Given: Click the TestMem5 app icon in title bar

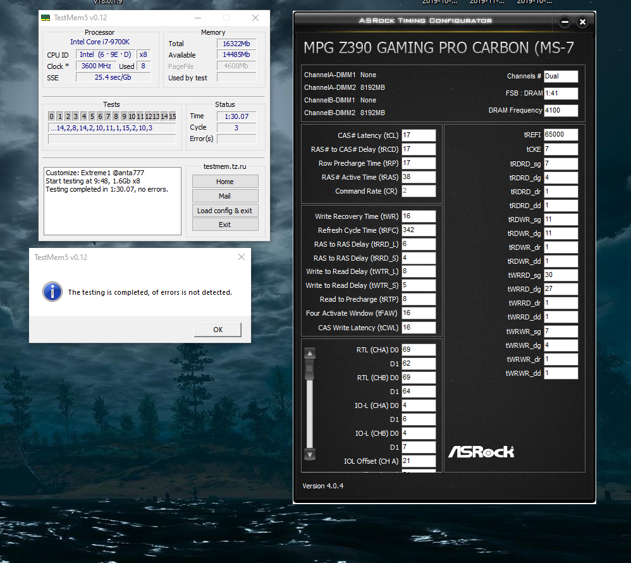Looking at the screenshot, I should 46,18.
